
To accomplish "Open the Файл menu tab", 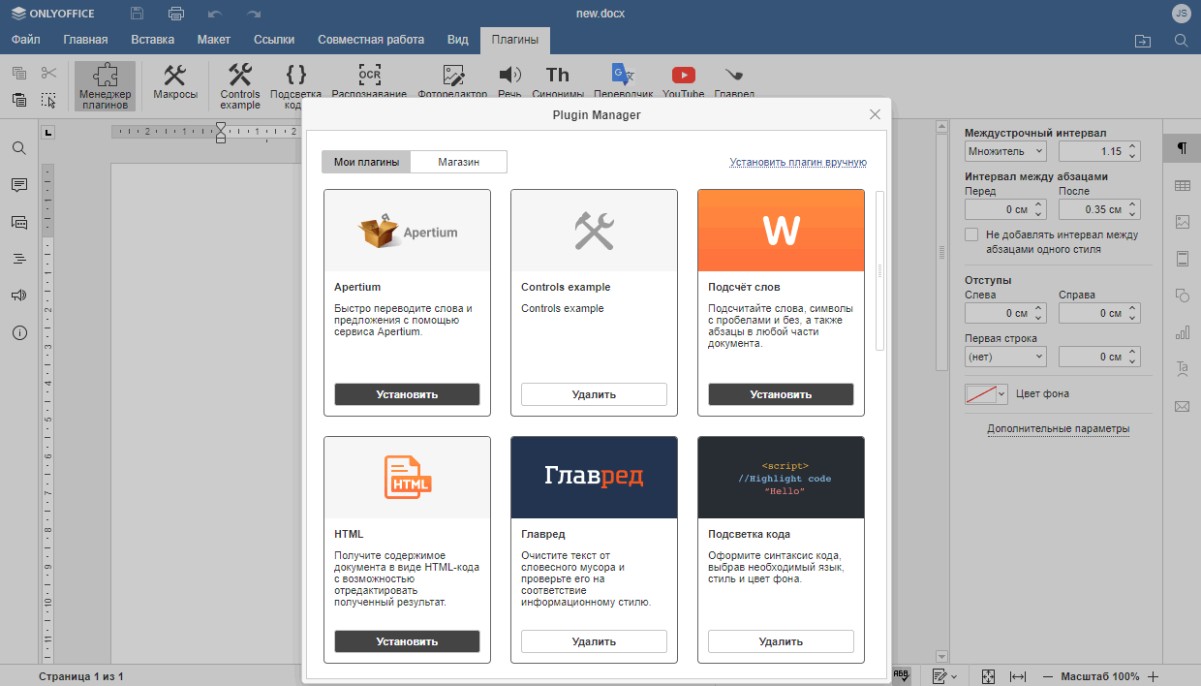I will 26,40.
